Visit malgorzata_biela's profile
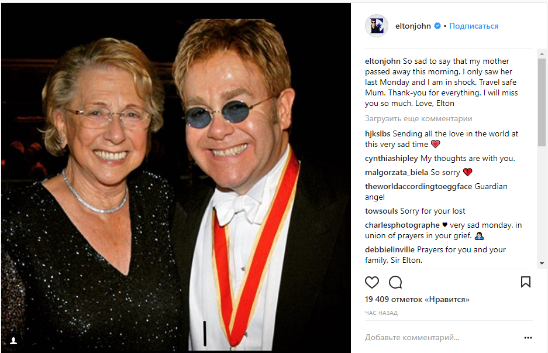Screen dimensions: 548x353 pos(397,173)
